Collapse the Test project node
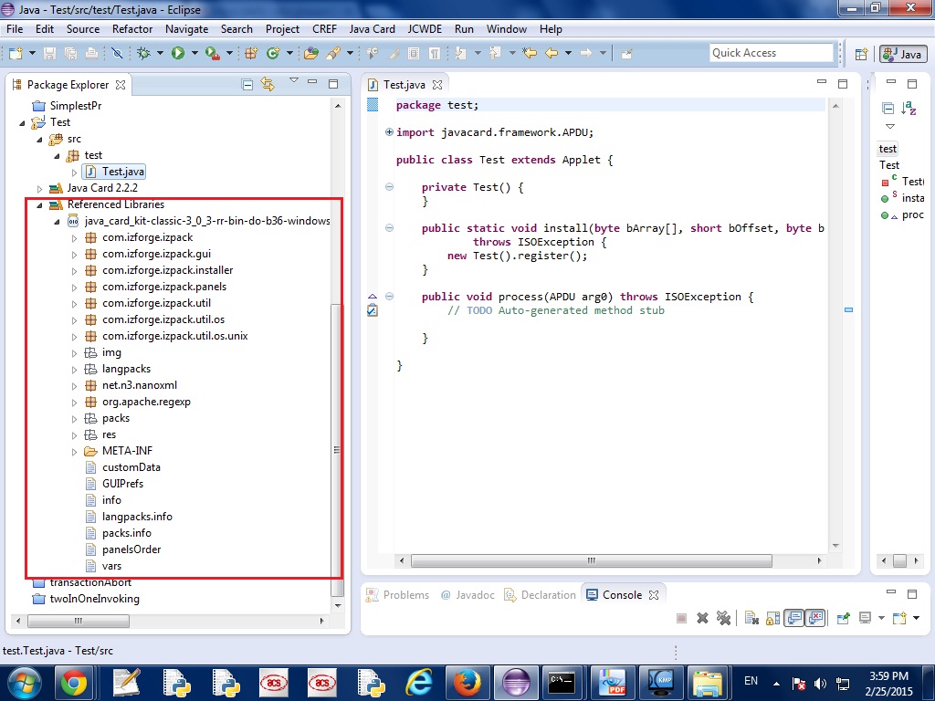This screenshot has width=935, height=701. coord(23,123)
